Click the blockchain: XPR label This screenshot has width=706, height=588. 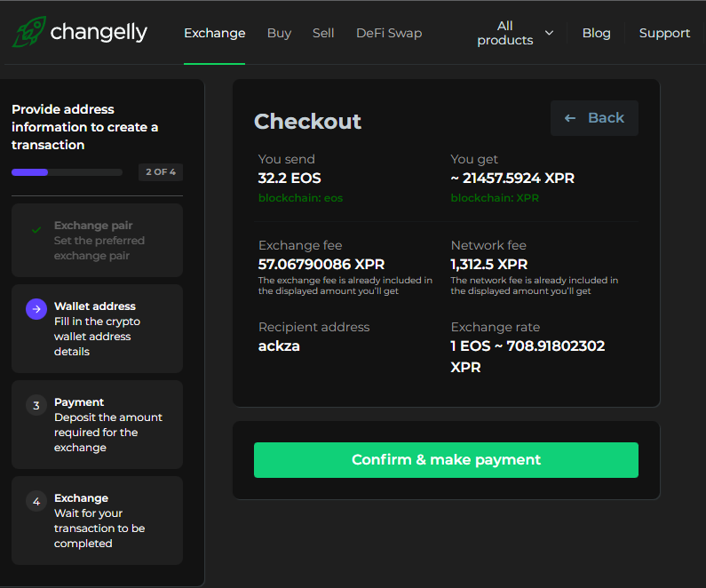pos(495,198)
